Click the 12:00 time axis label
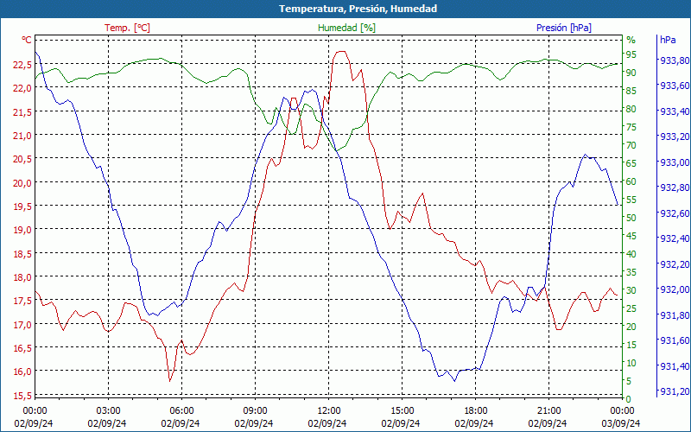This screenshot has height=432, width=691. click(328, 410)
